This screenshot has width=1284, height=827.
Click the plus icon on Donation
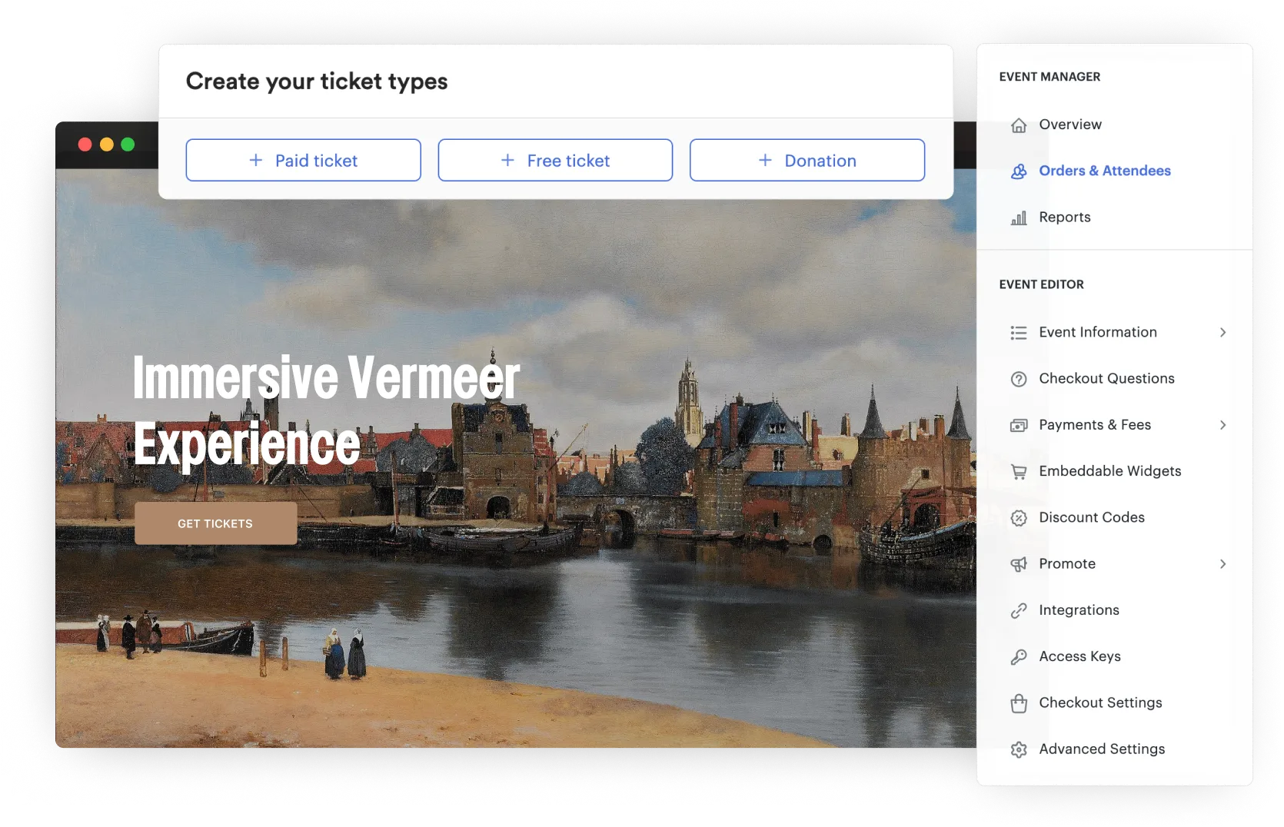pos(765,160)
